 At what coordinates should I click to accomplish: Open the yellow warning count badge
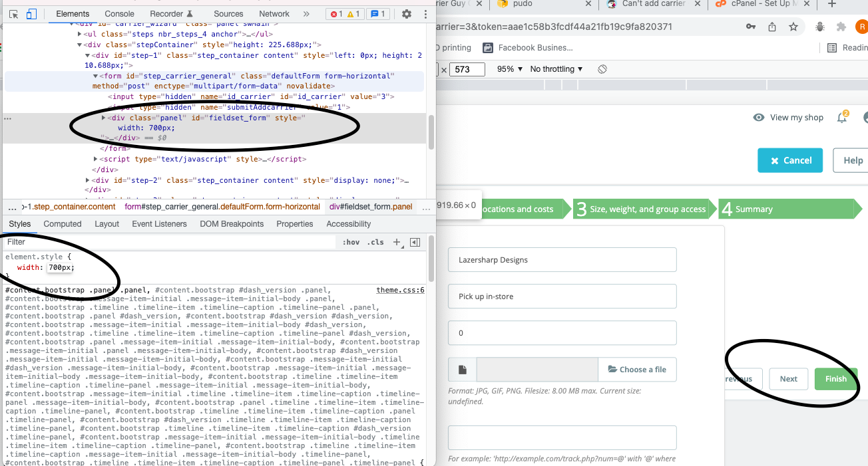[x=353, y=14]
